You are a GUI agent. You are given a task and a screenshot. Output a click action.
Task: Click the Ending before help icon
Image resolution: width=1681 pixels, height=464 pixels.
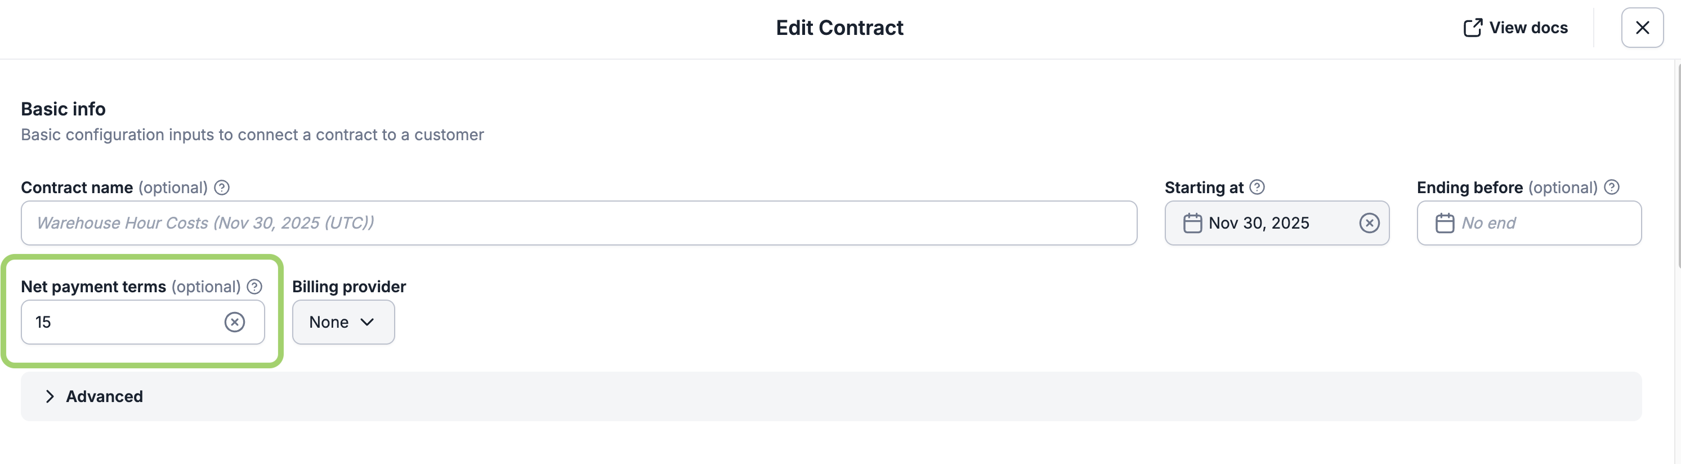[x=1612, y=188]
